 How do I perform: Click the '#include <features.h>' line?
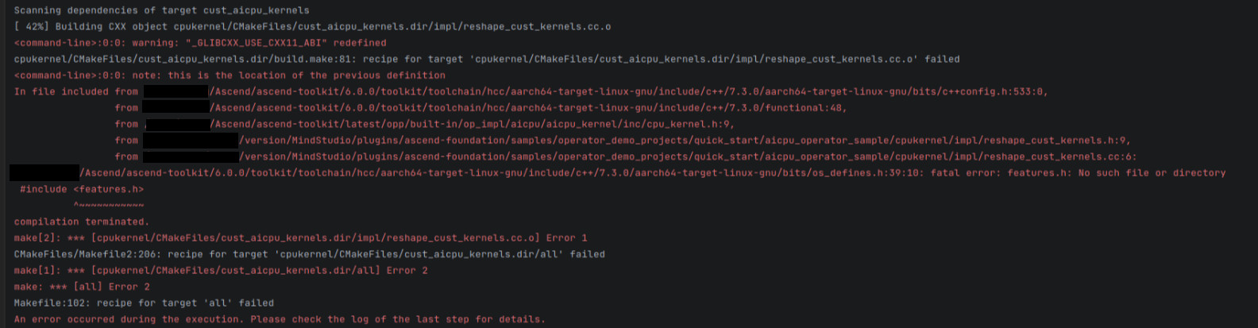pos(82,189)
